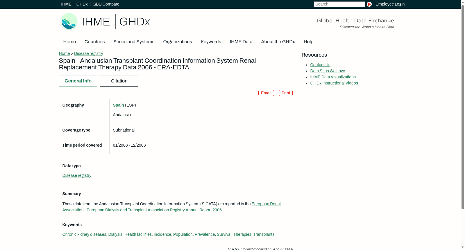Screen dimensions: 465x250
Task: Click the Subnational coverage value
Action: [x=124, y=130]
